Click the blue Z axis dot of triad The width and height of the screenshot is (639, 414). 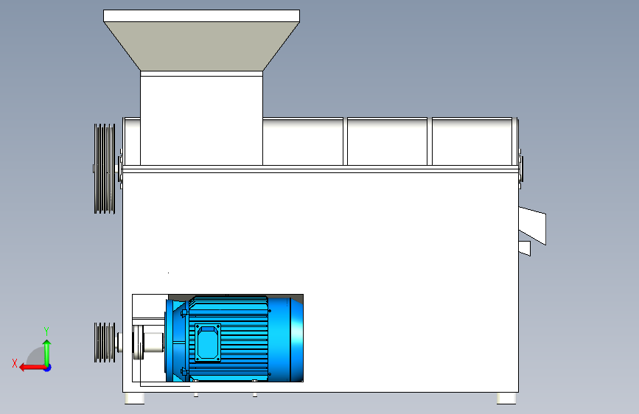pyautogui.click(x=48, y=368)
